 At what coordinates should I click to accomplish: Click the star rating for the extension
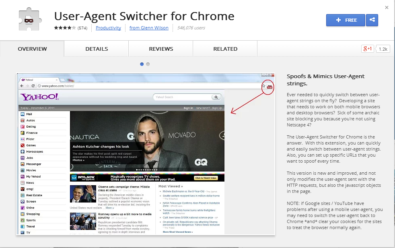click(65, 28)
